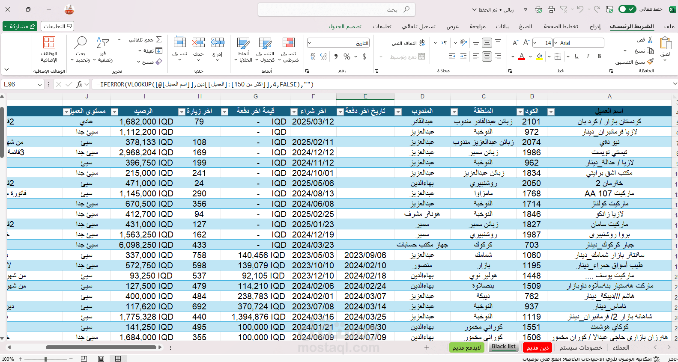Open the Arial font name dropdown

click(556, 43)
